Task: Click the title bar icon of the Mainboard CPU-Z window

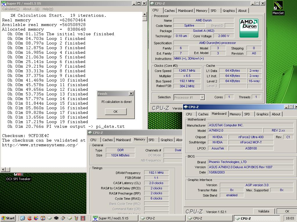Action: (x=186, y=107)
